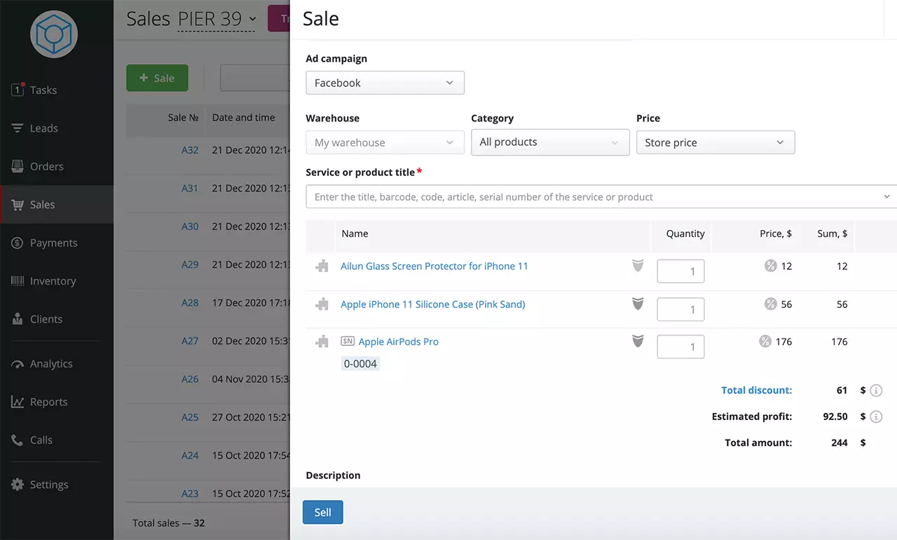Click puzzle icon for Apple AirPods Pro
This screenshot has width=897, height=540.
coord(322,342)
